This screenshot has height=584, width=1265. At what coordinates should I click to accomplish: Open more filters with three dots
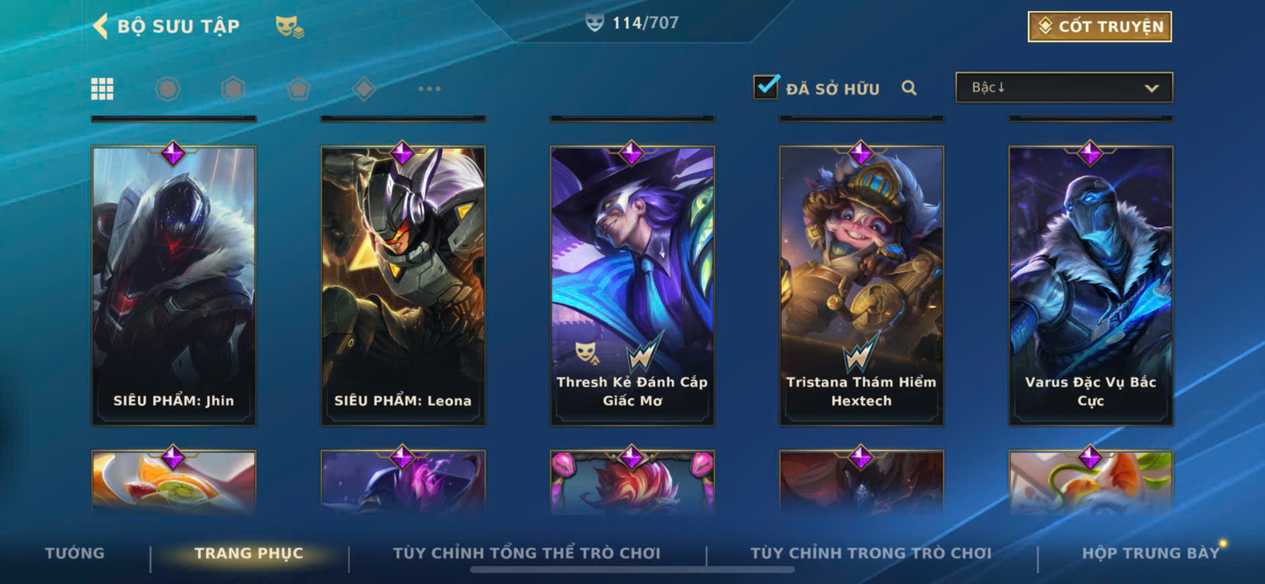[x=429, y=89]
